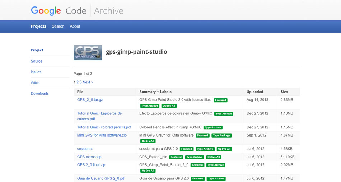
Task: Download Mini GPS for Krita software.zip
Action: click(102, 135)
